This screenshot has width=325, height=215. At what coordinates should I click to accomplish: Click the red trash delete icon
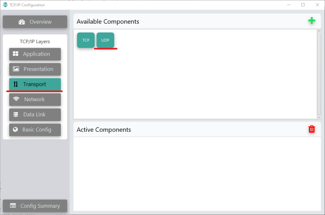tap(312, 129)
